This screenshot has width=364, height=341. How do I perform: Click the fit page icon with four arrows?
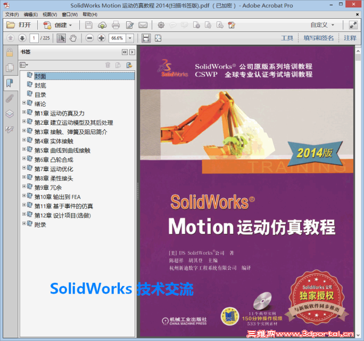pos(158,38)
